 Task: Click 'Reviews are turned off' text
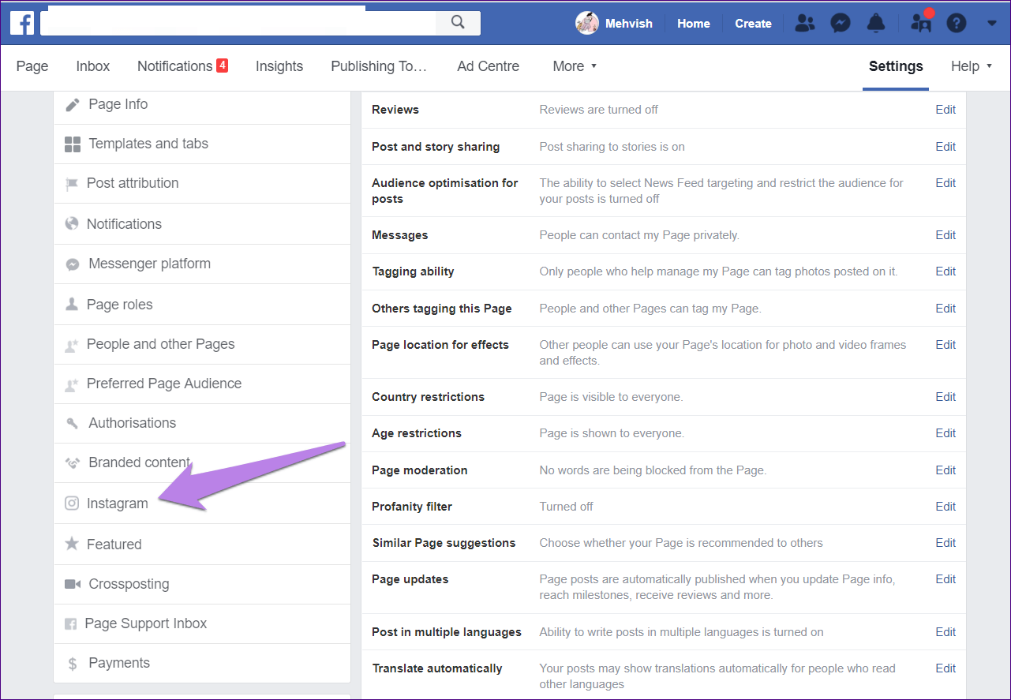(x=598, y=110)
